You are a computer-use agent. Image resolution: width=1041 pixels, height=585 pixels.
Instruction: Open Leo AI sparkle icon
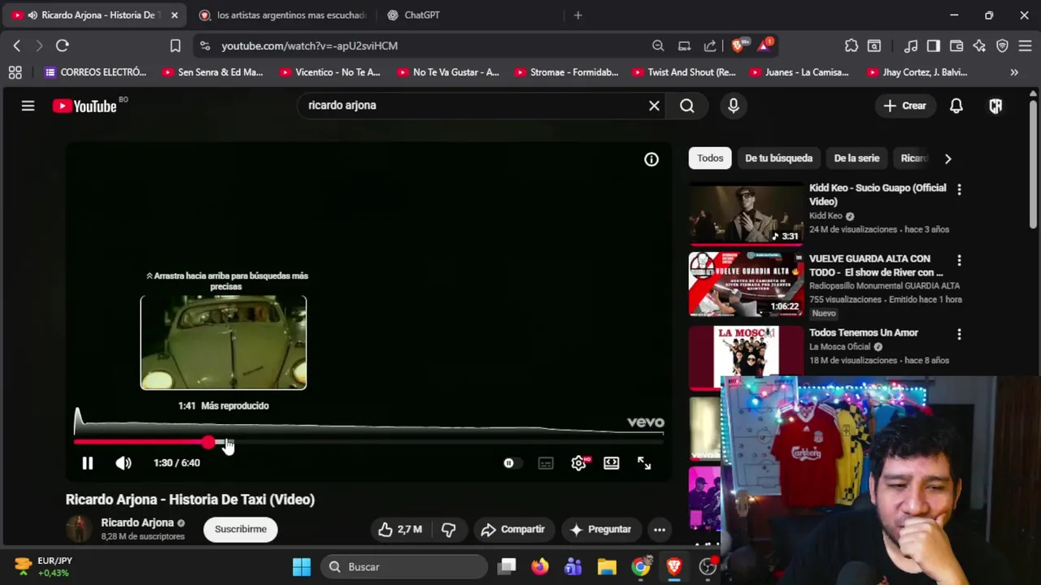click(x=979, y=46)
